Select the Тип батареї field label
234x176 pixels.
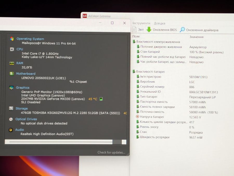[149, 97]
